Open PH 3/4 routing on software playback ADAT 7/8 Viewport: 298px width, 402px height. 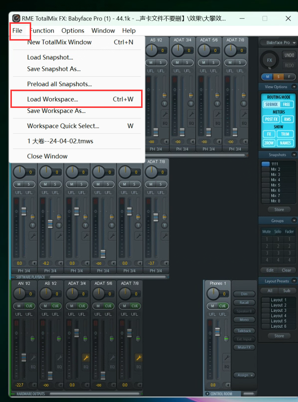click(x=155, y=271)
